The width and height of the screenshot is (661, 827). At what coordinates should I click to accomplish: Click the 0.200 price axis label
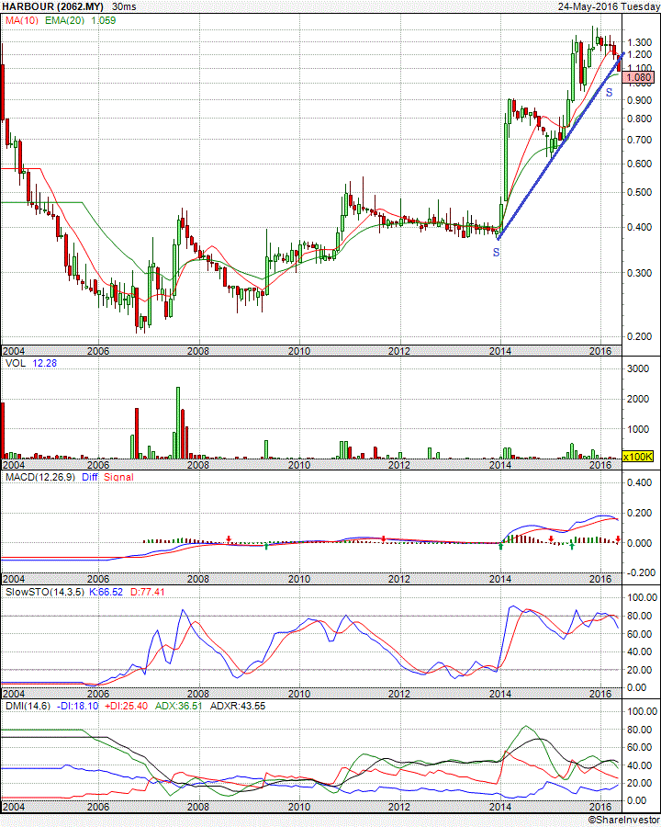639,336
